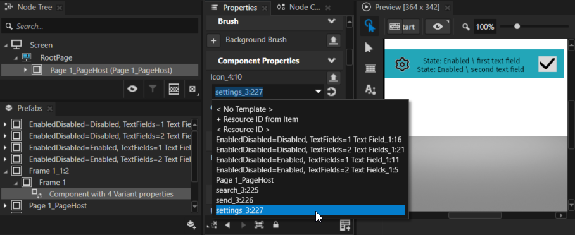The width and height of the screenshot is (575, 235).
Task: Click the add prefab icon below Prefabs
Action: click(191, 225)
